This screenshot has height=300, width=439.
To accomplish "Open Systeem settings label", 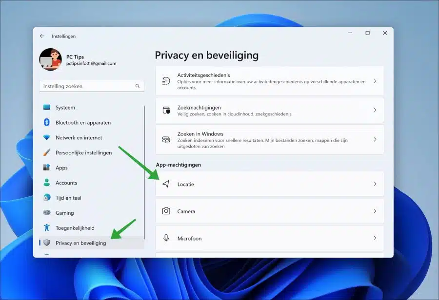I will (x=65, y=108).
